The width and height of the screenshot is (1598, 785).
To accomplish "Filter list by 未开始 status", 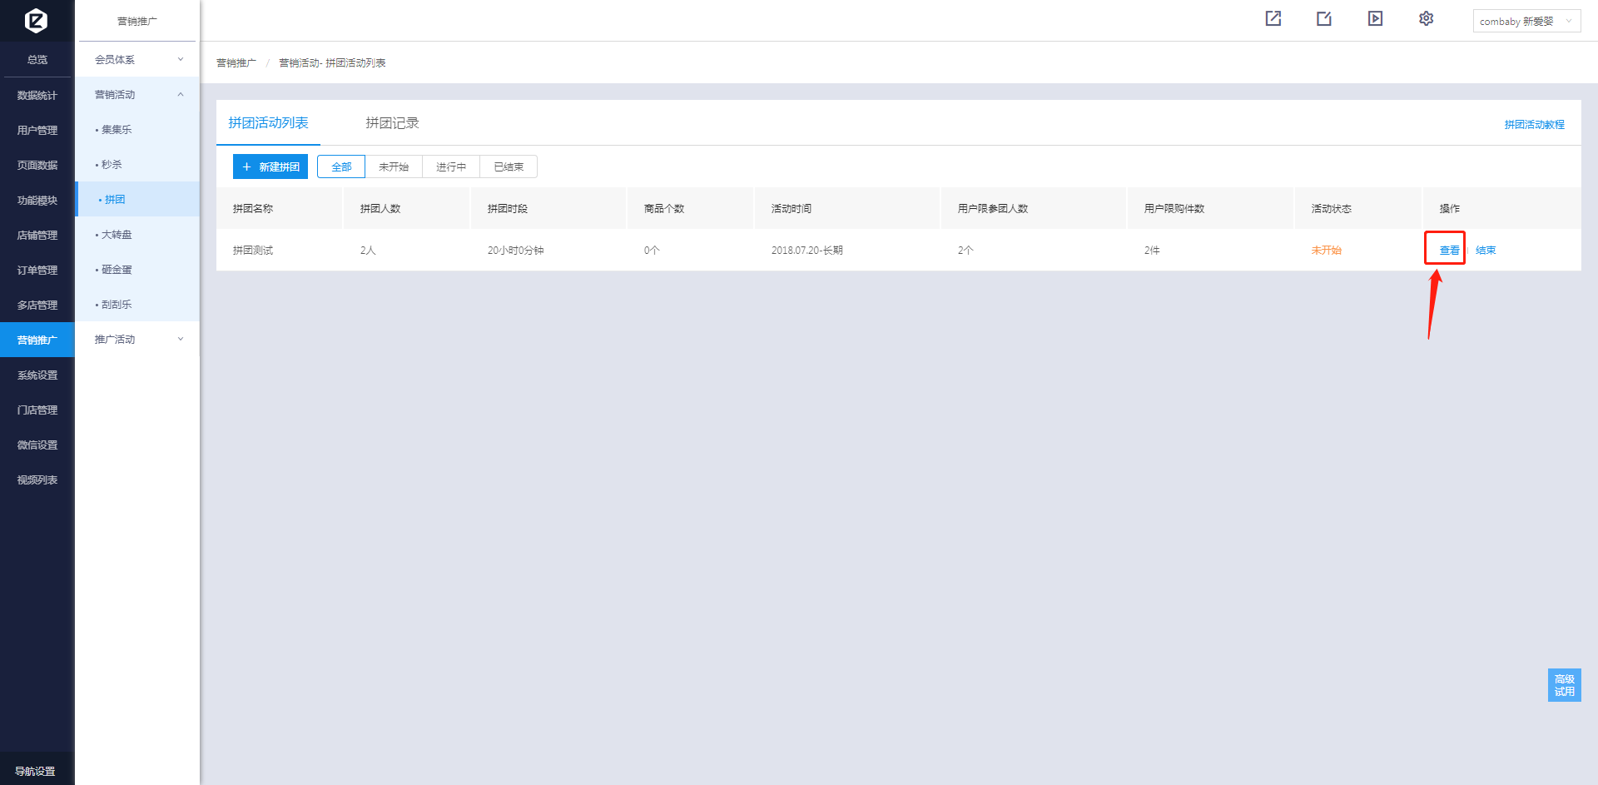I will click(394, 167).
